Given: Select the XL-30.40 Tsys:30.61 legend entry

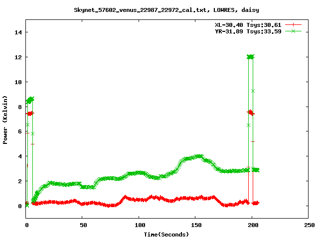Looking at the screenshot, I should [248, 25].
